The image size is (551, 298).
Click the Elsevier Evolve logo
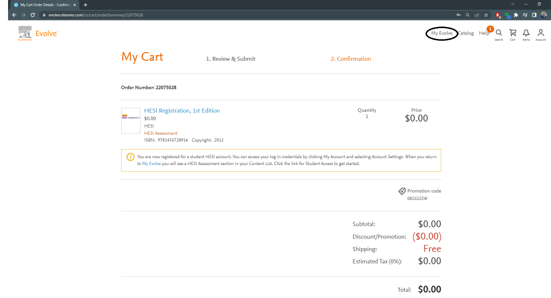pos(38,33)
